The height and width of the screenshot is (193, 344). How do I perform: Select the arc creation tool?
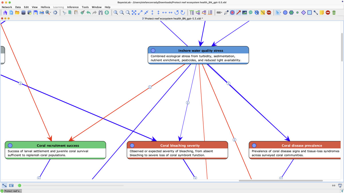(x=316, y=13)
